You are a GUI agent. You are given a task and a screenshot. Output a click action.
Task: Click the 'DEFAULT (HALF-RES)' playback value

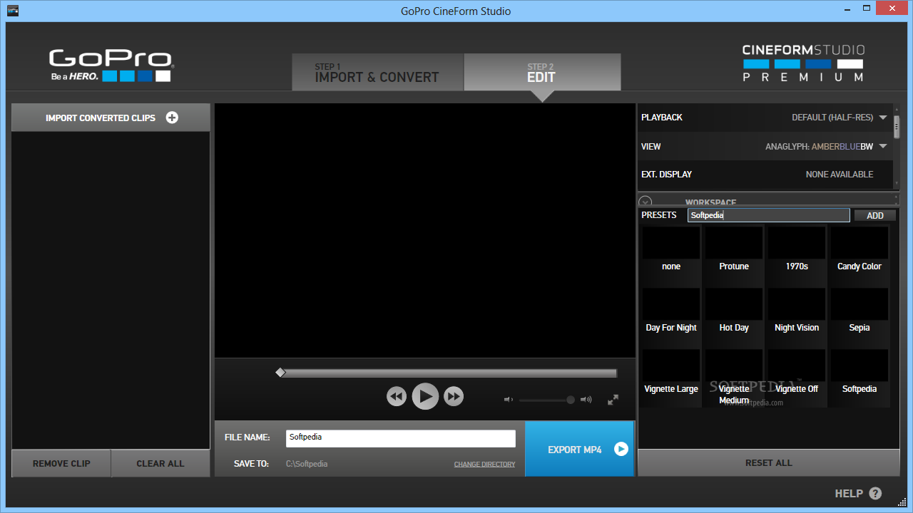tap(833, 118)
